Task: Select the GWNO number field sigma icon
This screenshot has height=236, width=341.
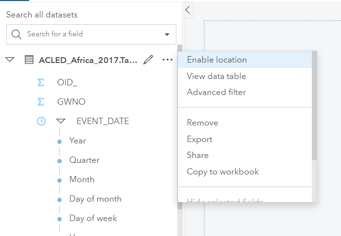Action: tap(41, 102)
